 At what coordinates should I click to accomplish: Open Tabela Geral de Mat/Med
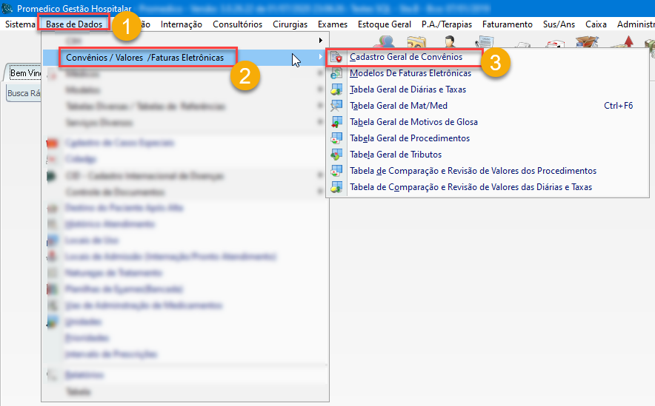(398, 106)
